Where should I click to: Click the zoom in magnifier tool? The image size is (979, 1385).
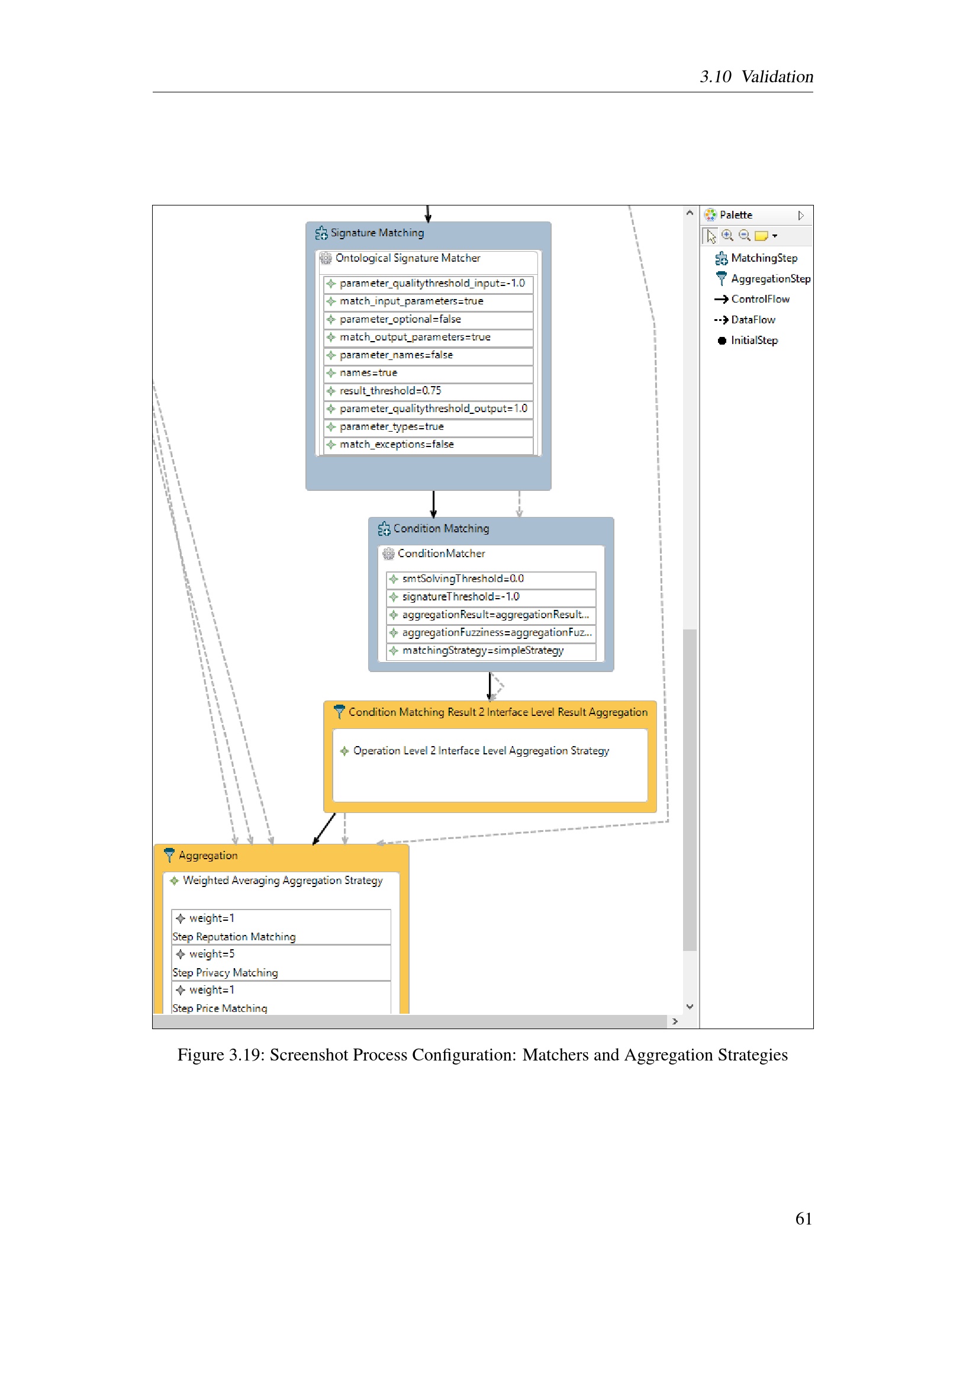[x=727, y=236]
